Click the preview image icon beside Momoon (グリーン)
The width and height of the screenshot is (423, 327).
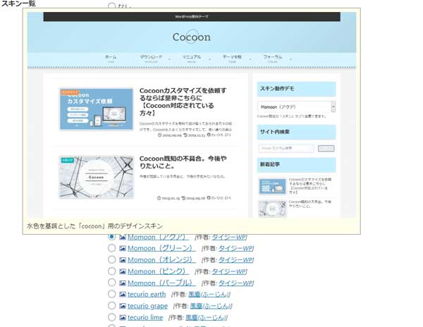[x=123, y=248]
